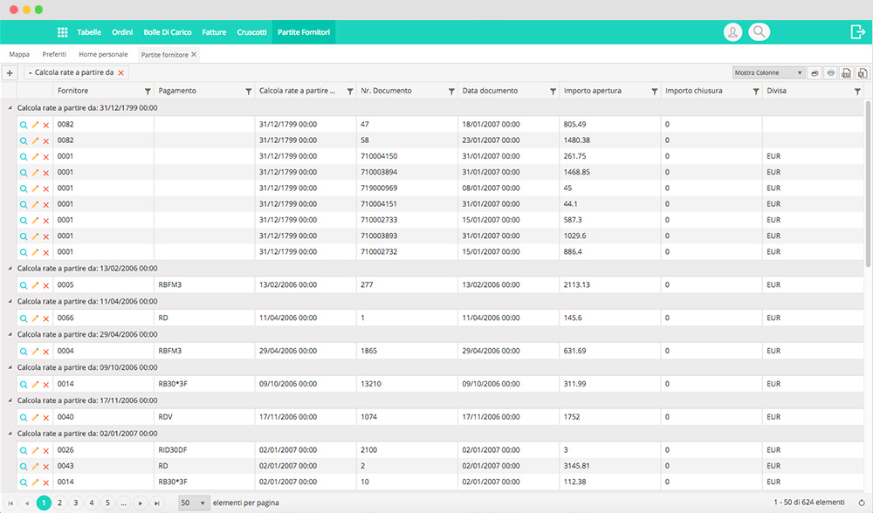Go to page 2
Viewport: 873px width, 513px height.
point(59,503)
